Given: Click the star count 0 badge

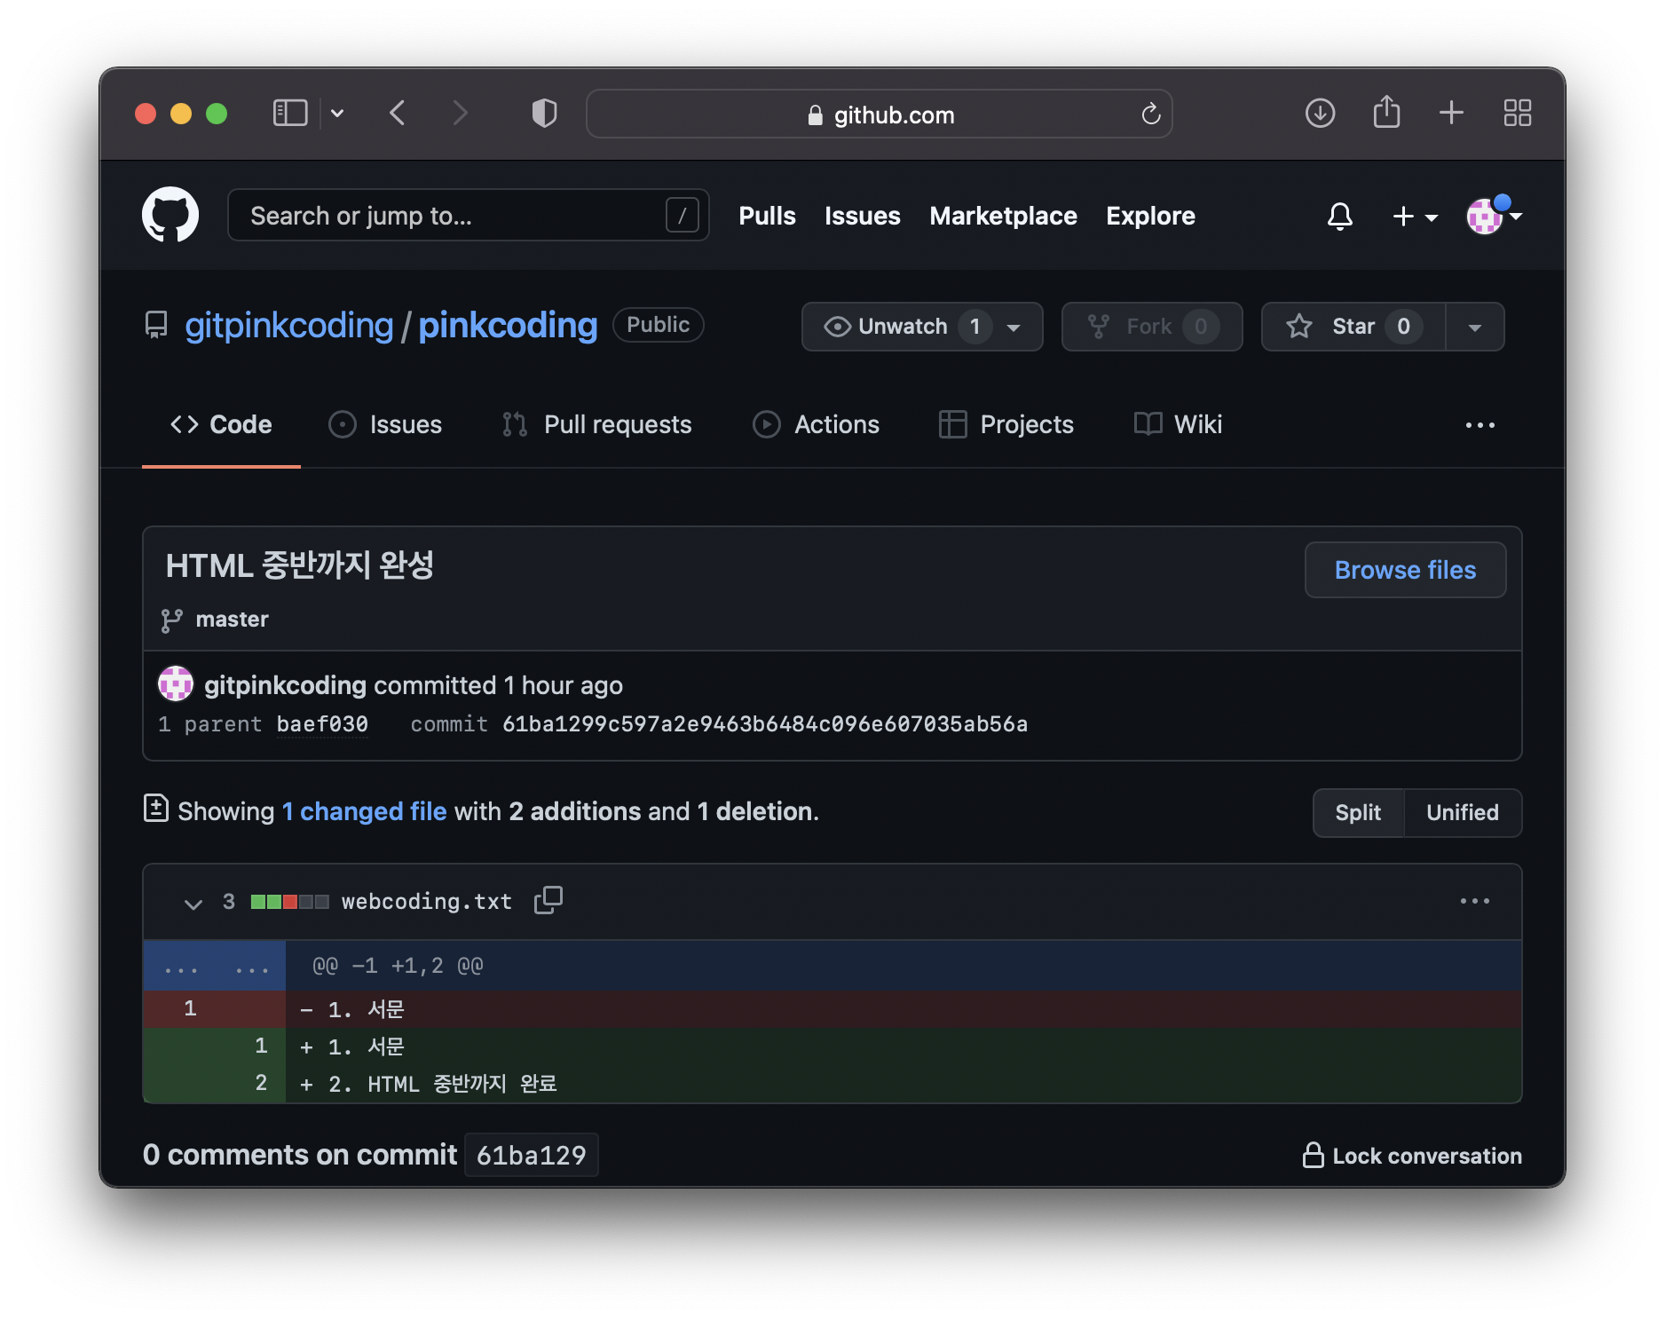Looking at the screenshot, I should tap(1403, 327).
